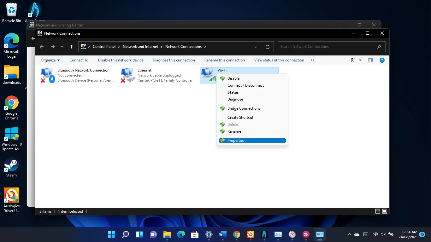Refresh the Network Connections view
Viewport: 431px width, 242px height.
[x=268, y=47]
